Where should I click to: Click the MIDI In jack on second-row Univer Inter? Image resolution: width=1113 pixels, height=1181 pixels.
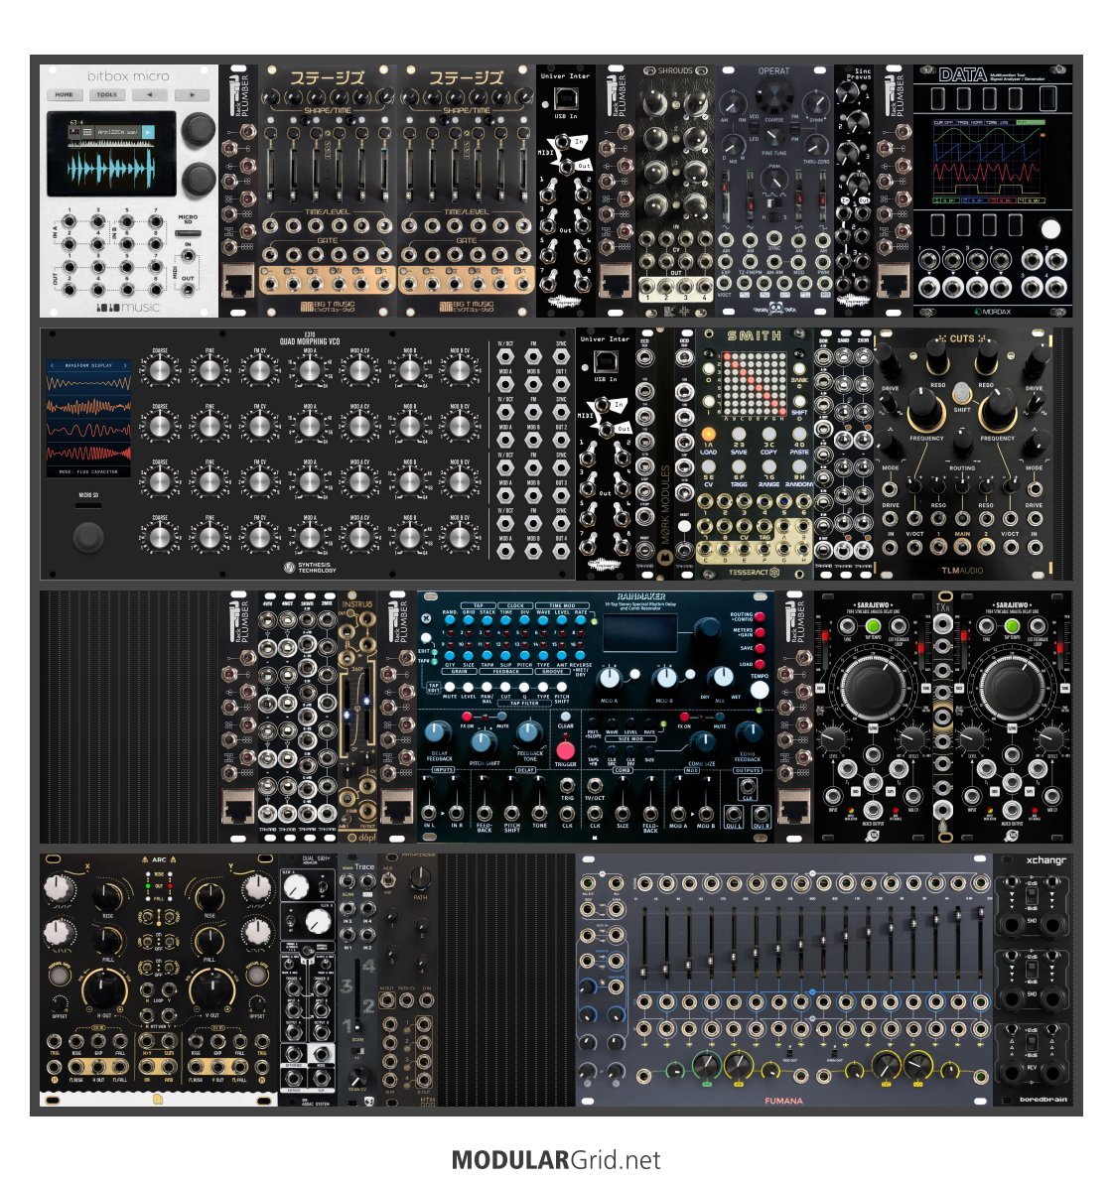602,405
